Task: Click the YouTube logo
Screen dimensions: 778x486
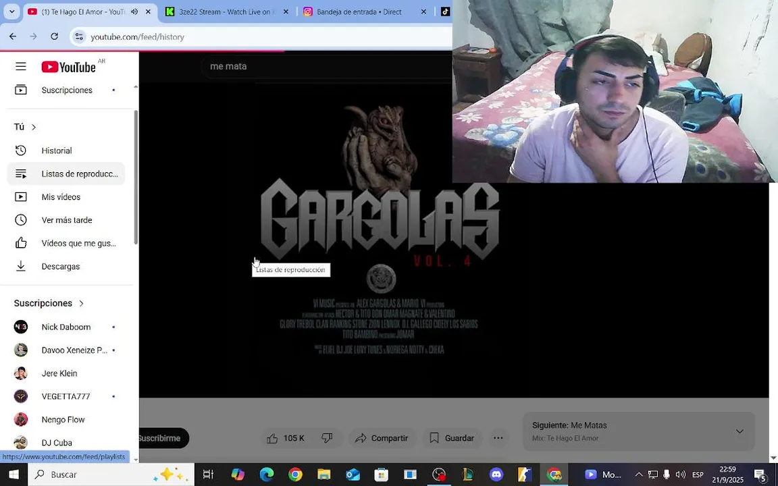Action: point(68,67)
